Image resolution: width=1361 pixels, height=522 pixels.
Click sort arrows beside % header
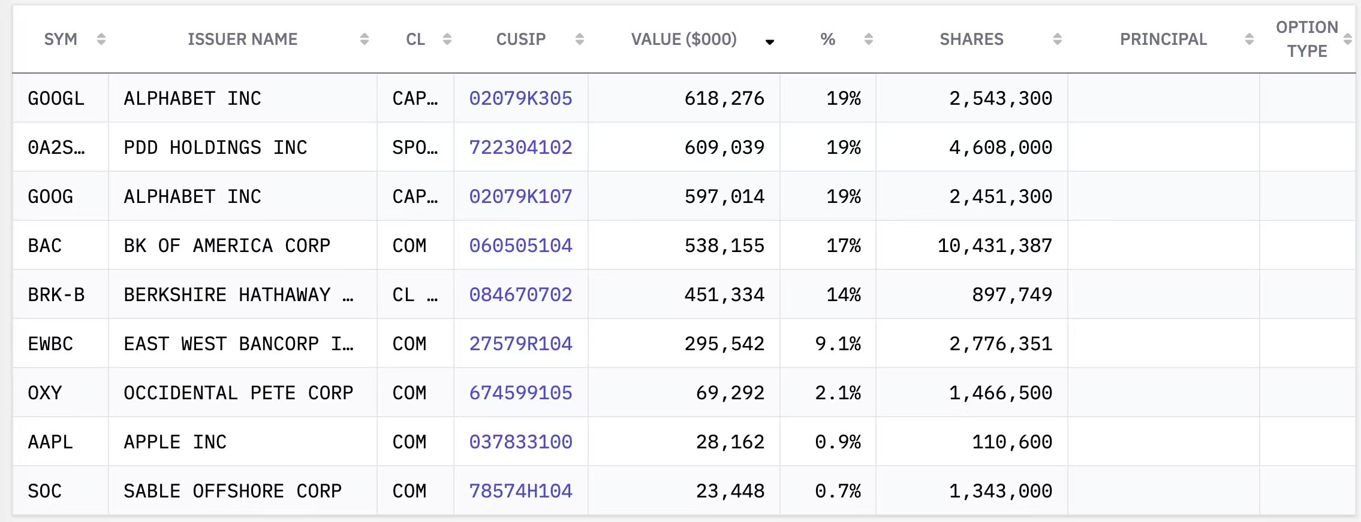pos(868,40)
